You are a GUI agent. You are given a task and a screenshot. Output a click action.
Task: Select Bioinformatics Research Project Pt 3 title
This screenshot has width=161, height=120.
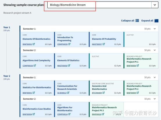104,109
